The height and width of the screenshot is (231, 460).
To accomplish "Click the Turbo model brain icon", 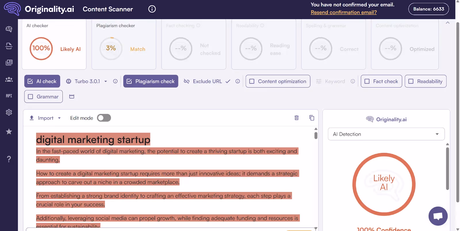I will click(68, 81).
